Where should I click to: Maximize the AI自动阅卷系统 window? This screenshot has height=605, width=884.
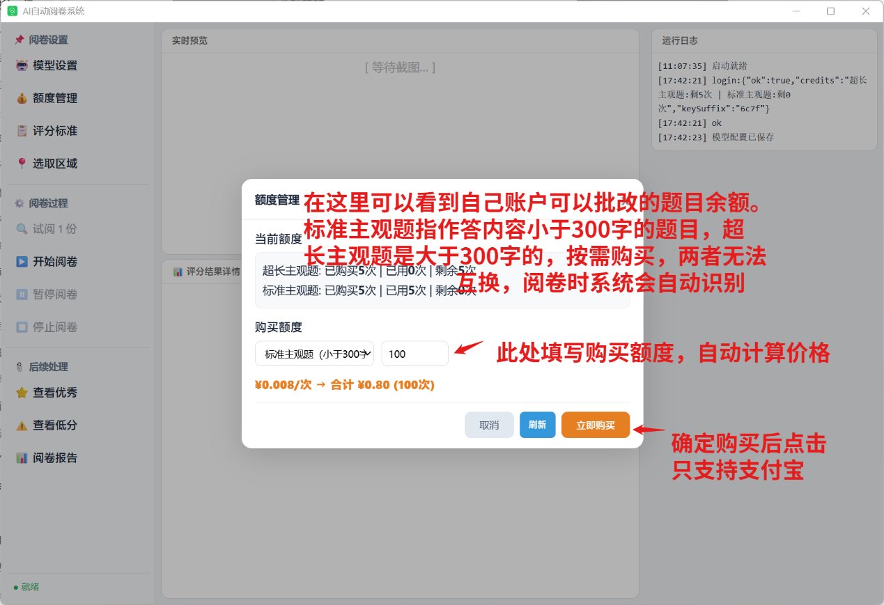point(830,11)
